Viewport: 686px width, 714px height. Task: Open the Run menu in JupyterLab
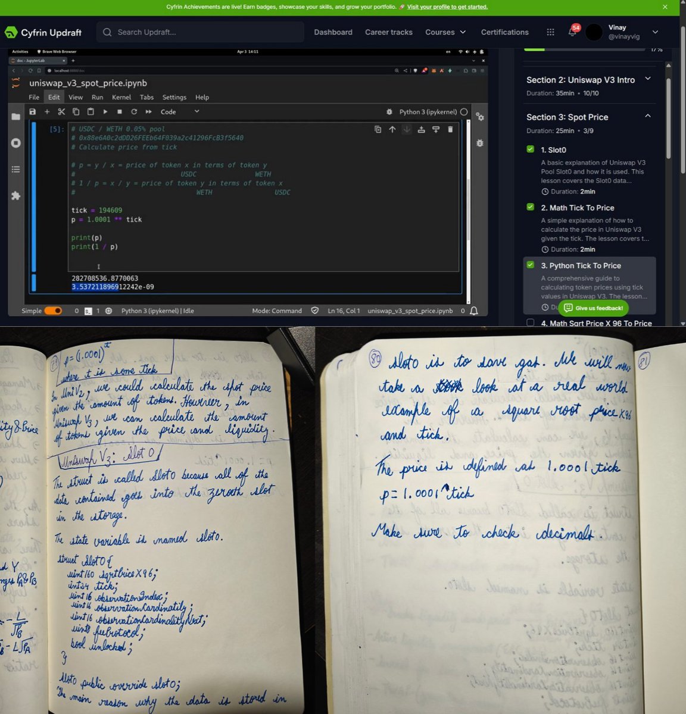pos(97,97)
